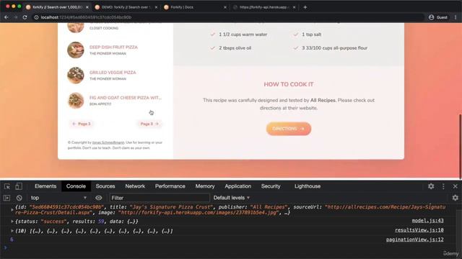This screenshot has height=259, width=462.
Task: Select the Console panel tab
Action: tap(76, 186)
